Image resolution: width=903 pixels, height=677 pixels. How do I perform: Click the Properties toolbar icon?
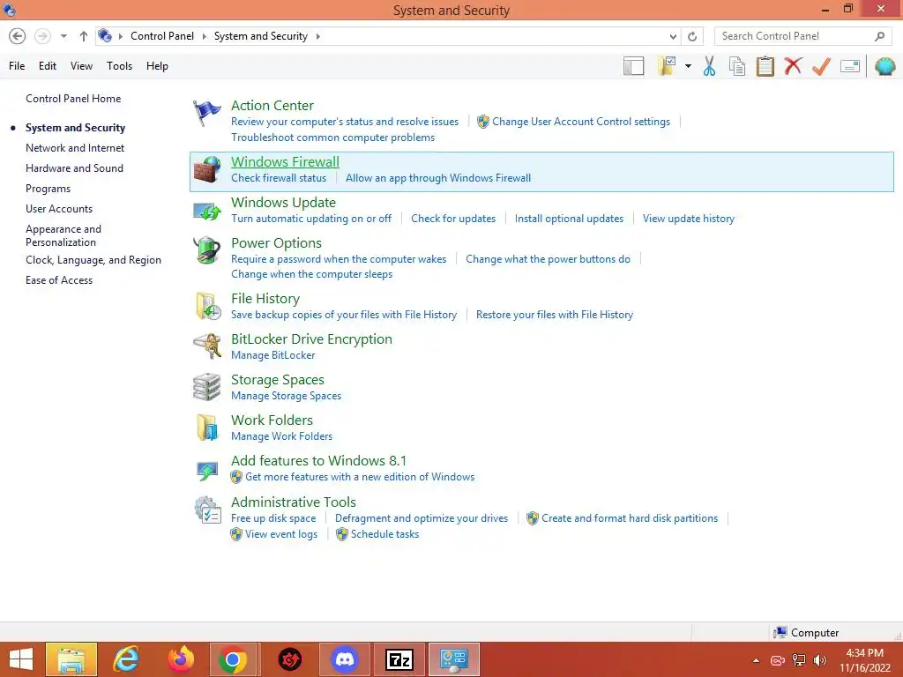click(x=850, y=66)
